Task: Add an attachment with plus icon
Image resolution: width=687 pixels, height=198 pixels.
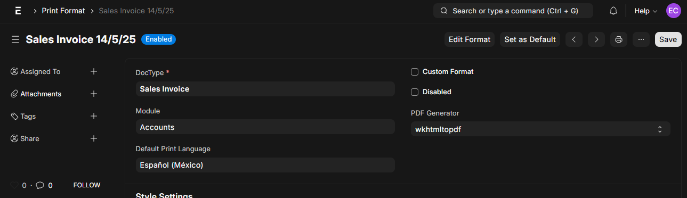Action: pyautogui.click(x=94, y=94)
